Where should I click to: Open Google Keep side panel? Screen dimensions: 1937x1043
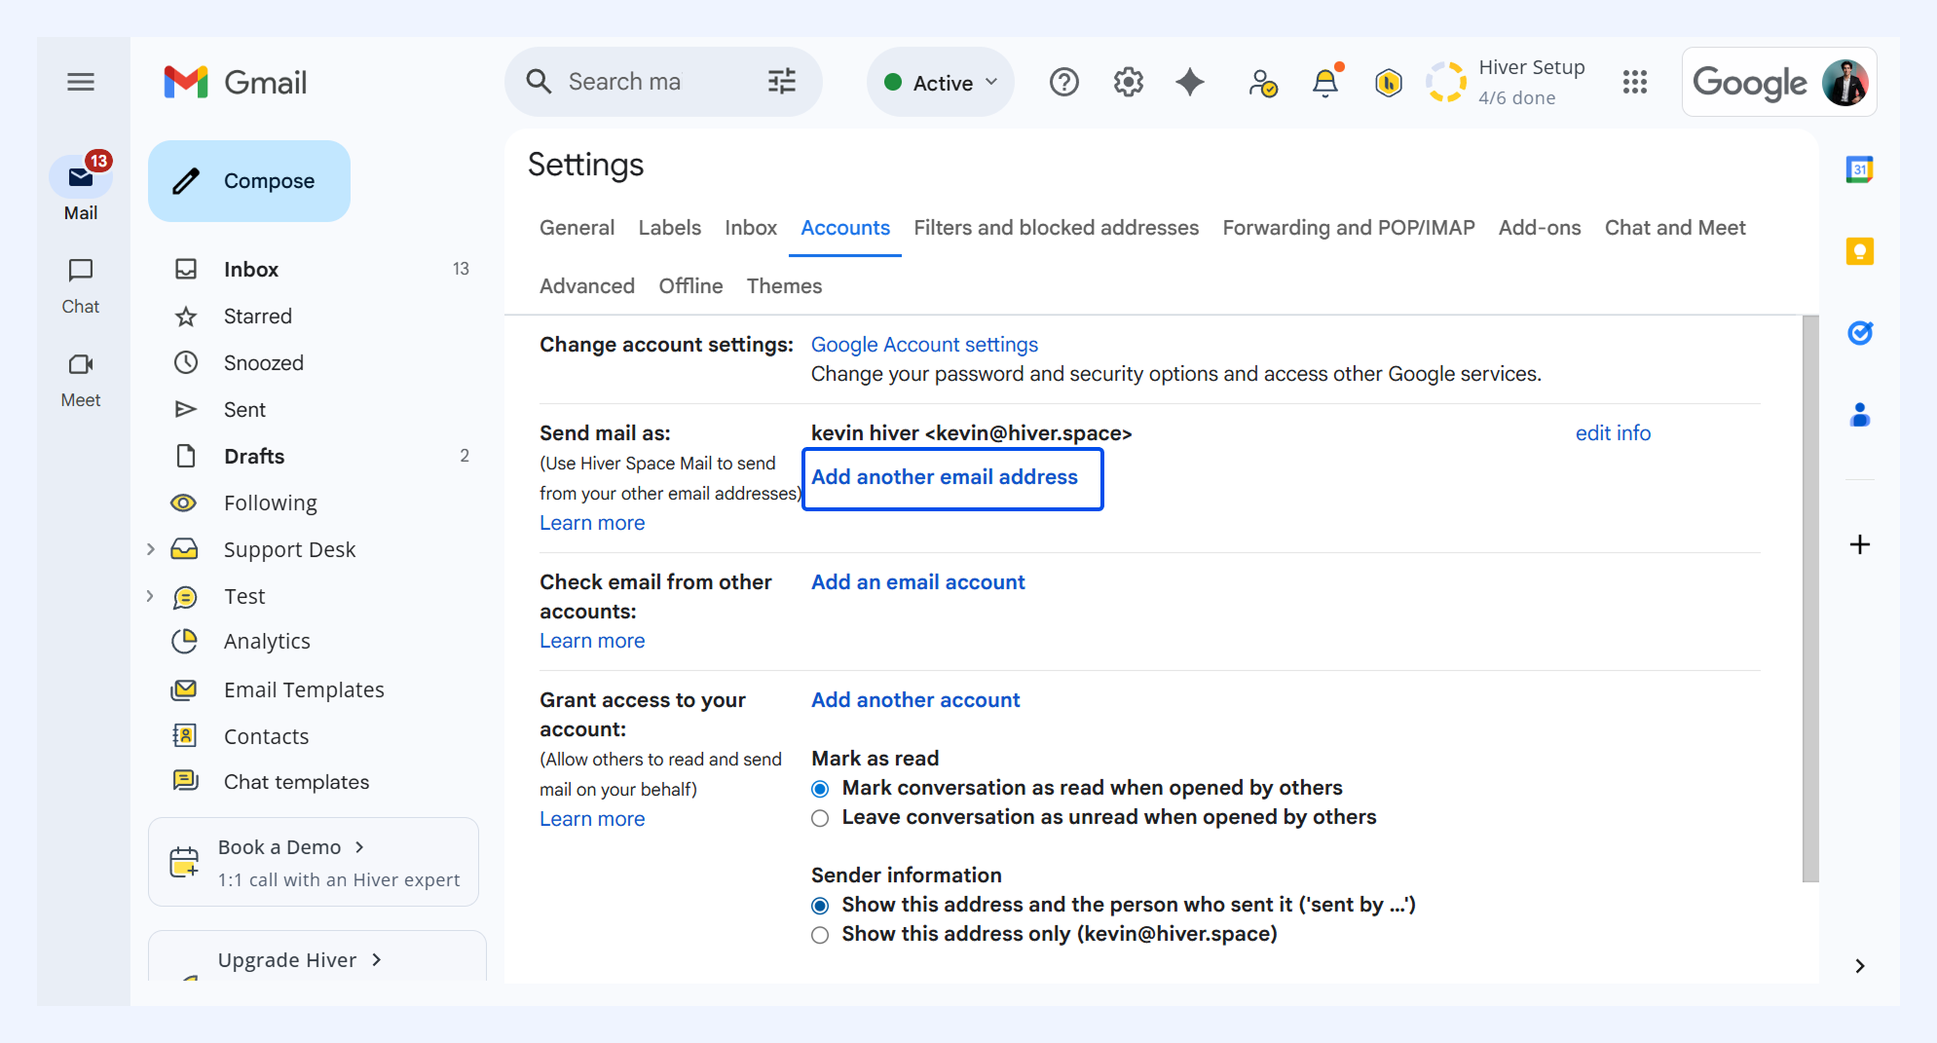pos(1860,251)
